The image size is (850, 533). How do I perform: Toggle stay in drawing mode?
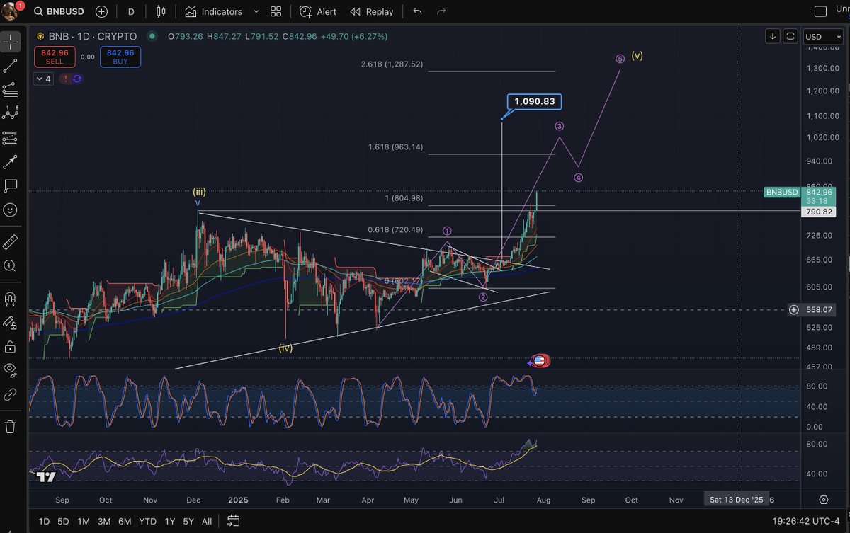pyautogui.click(x=11, y=322)
